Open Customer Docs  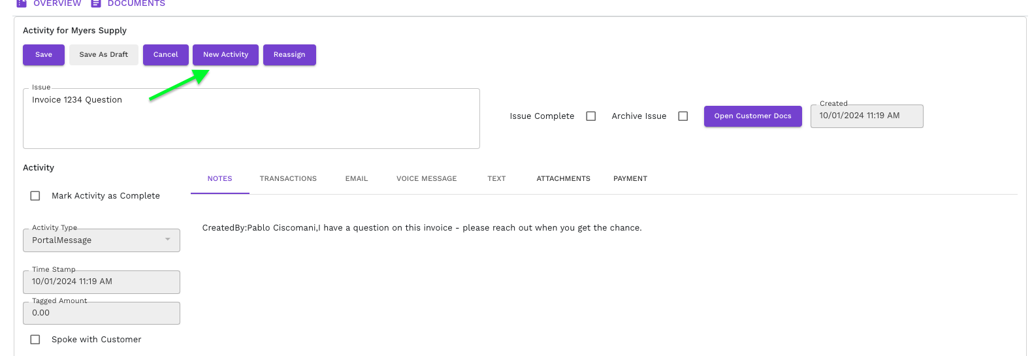[x=752, y=116]
